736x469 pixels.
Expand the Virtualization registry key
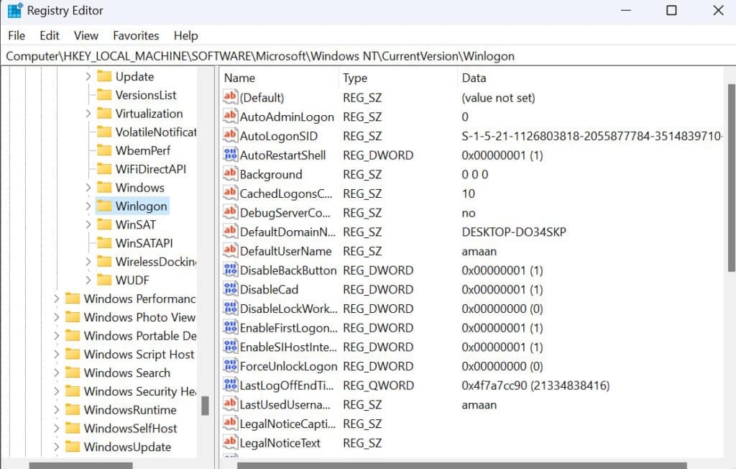coord(88,113)
